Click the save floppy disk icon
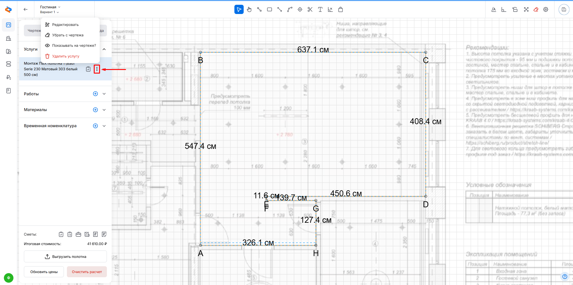The width and height of the screenshot is (573, 285). (x=564, y=10)
